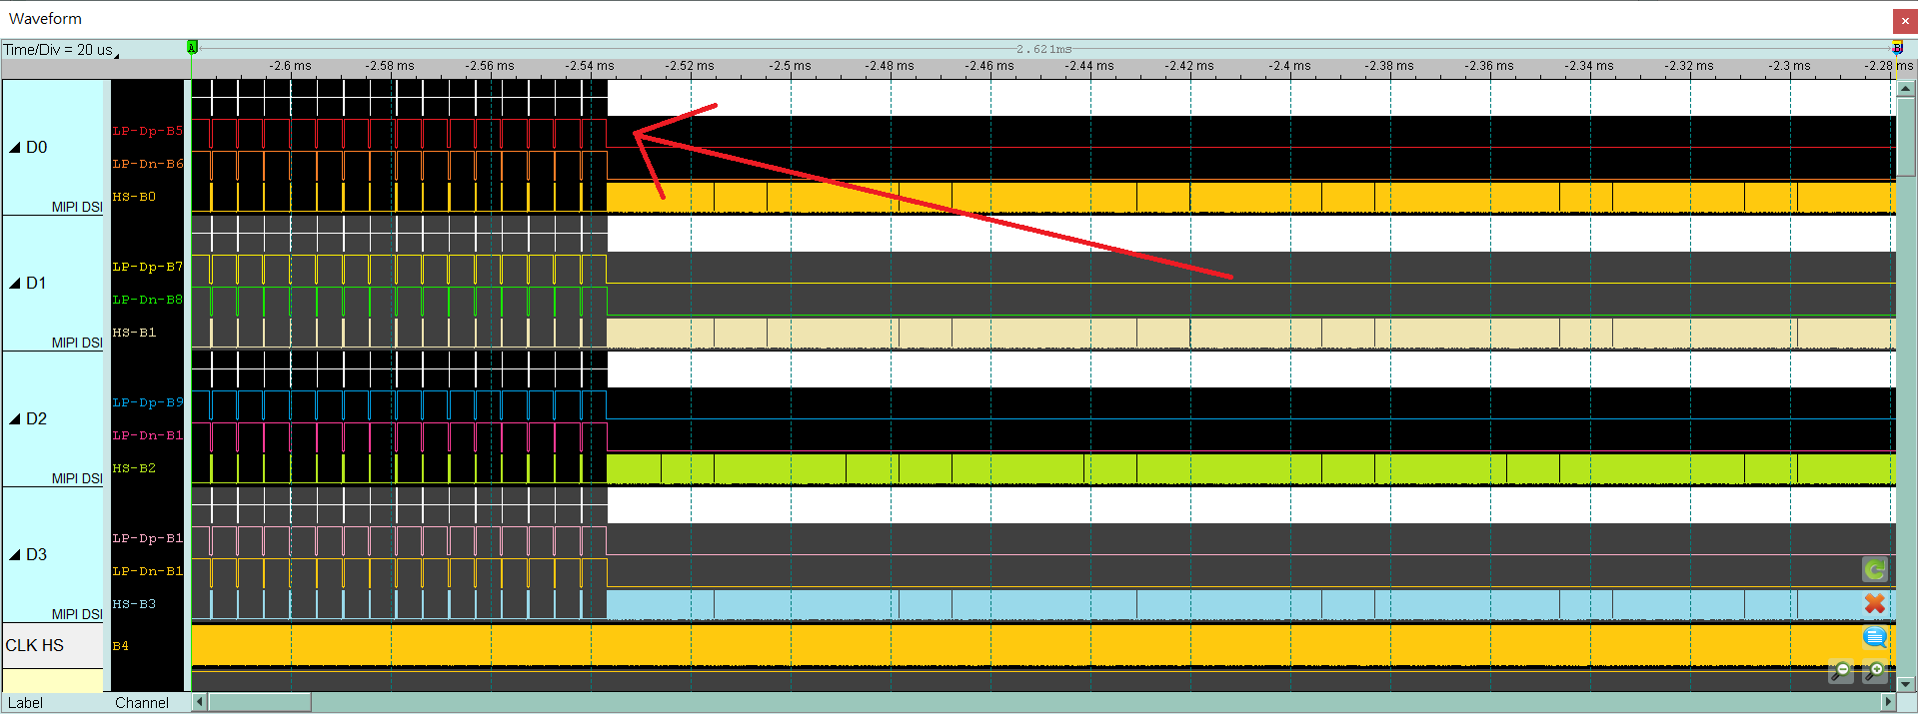Click the light blue HS-B3 waveform burst
This screenshot has height=714, width=1918.
coord(1250,605)
